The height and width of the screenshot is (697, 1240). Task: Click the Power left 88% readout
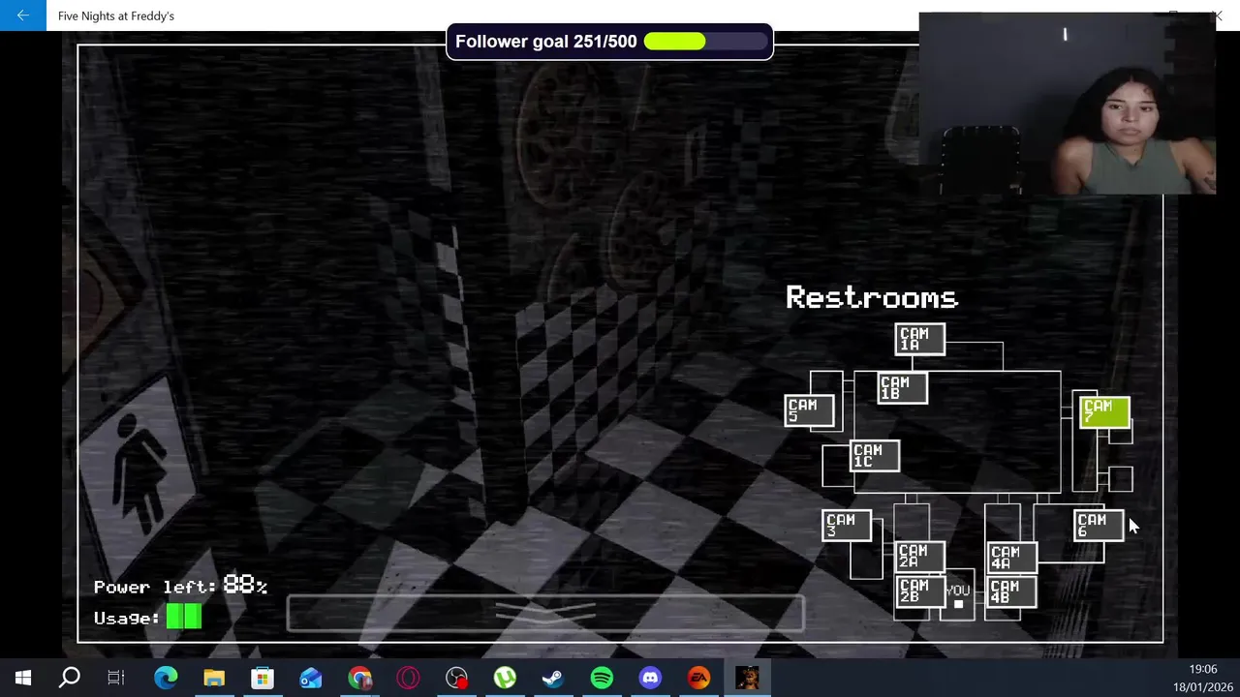click(180, 586)
